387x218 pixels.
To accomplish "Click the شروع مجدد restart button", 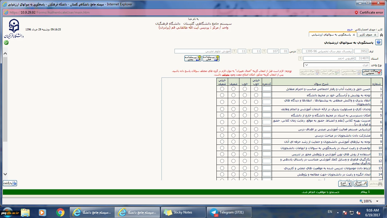I will (345, 184).
